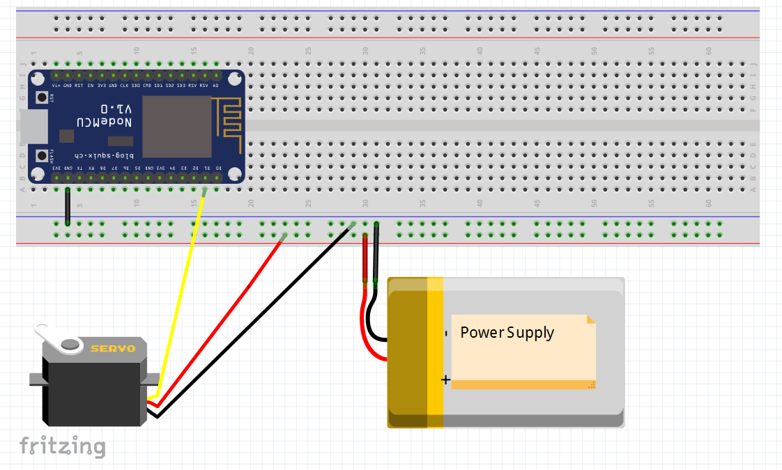Click the RST header pin next to EN
This screenshot has height=470, width=782.
tap(79, 76)
